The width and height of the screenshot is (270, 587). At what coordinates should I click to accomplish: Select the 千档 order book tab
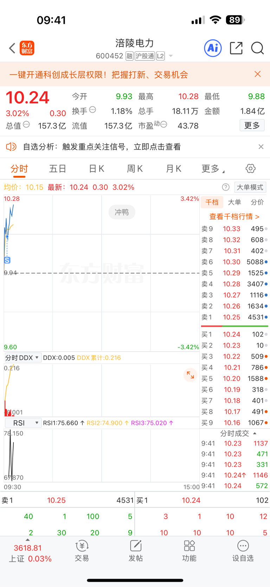click(212, 202)
